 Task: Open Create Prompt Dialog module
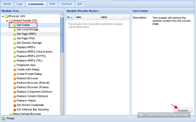pyautogui.click(x=29, y=74)
